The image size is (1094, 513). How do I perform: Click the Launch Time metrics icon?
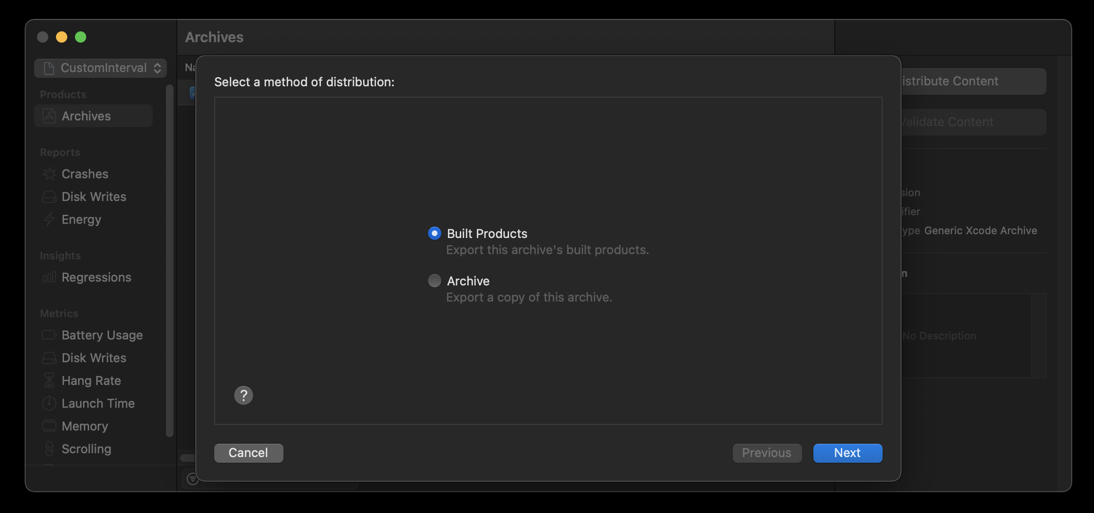(x=48, y=403)
